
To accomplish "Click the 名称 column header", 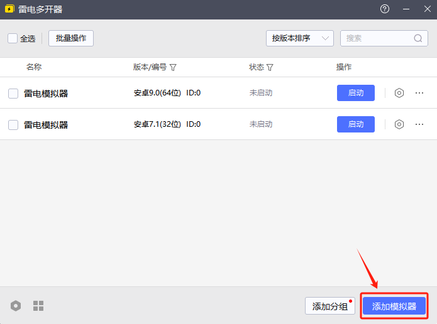I will pos(34,67).
